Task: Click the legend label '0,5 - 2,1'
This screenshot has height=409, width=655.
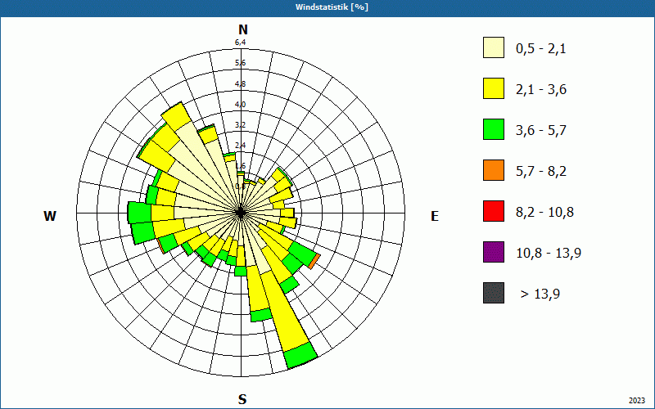Action: pyautogui.click(x=541, y=49)
